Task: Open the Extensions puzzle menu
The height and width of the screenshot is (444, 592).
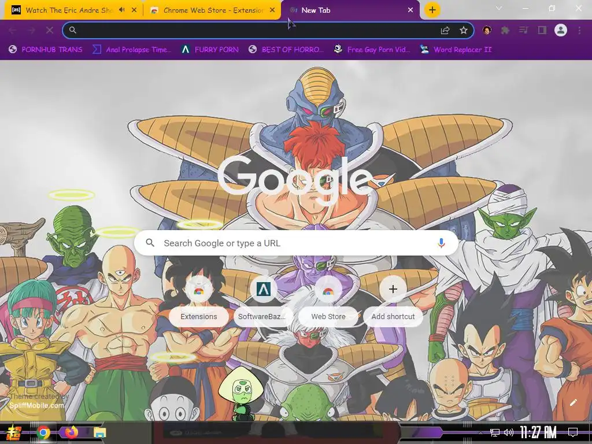Action: click(x=505, y=30)
